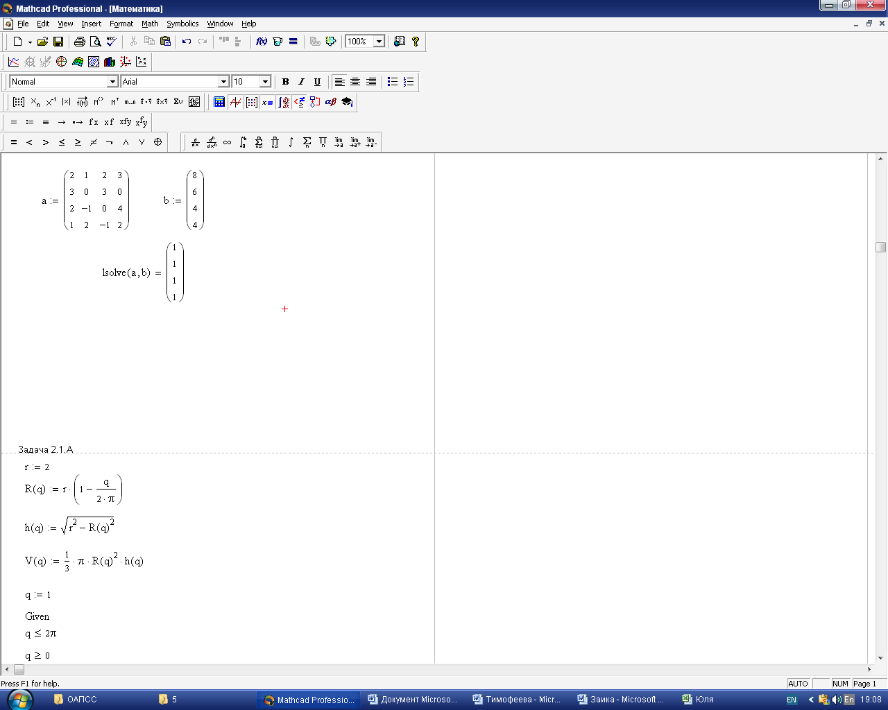Align text to the left
Image resolution: width=888 pixels, height=710 pixels.
(x=339, y=82)
